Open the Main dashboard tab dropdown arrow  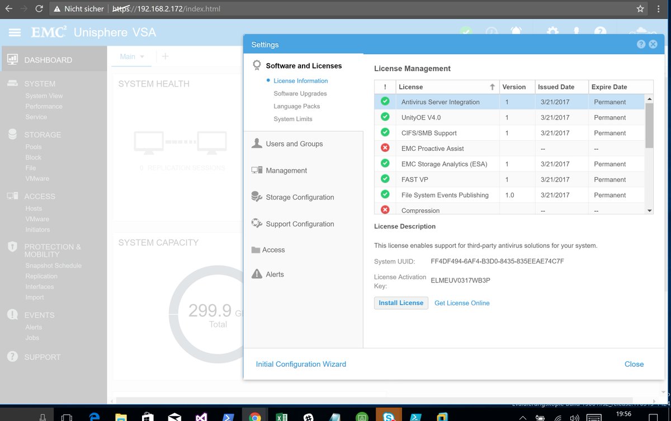click(142, 56)
